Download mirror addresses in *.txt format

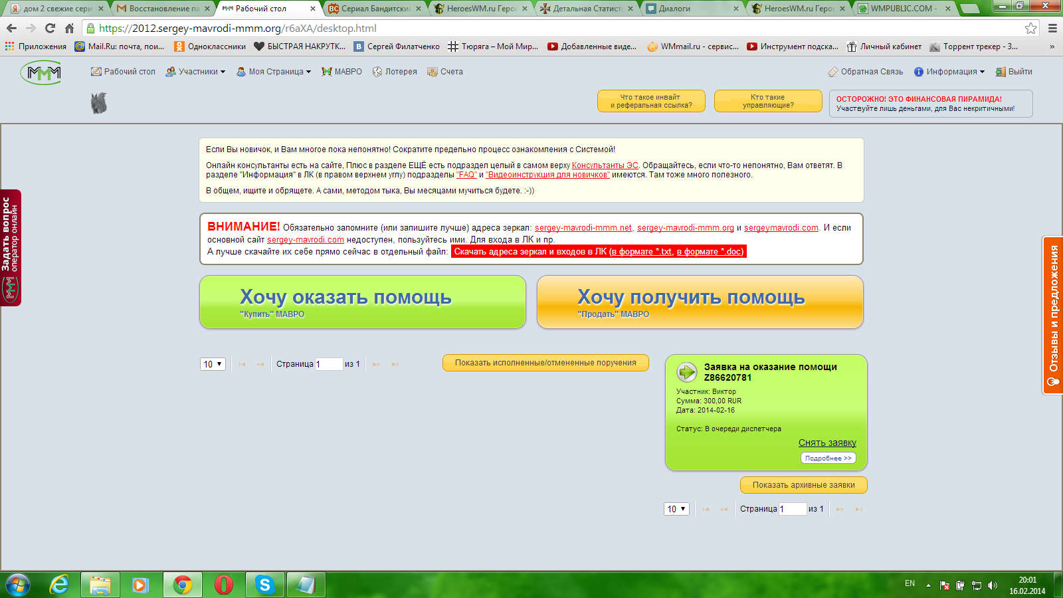point(642,252)
